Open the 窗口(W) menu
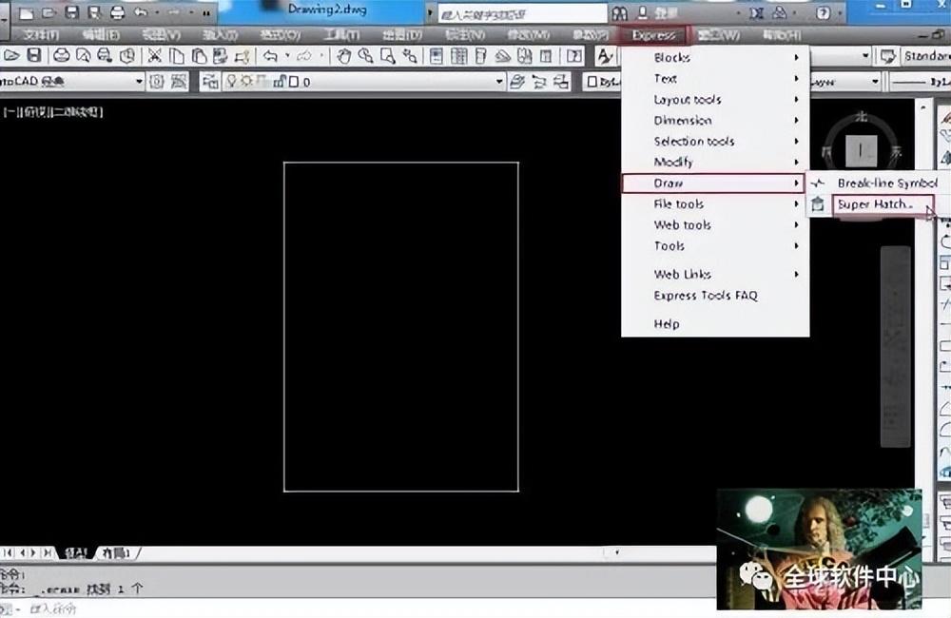Screen dimensions: 951x618 (719, 35)
